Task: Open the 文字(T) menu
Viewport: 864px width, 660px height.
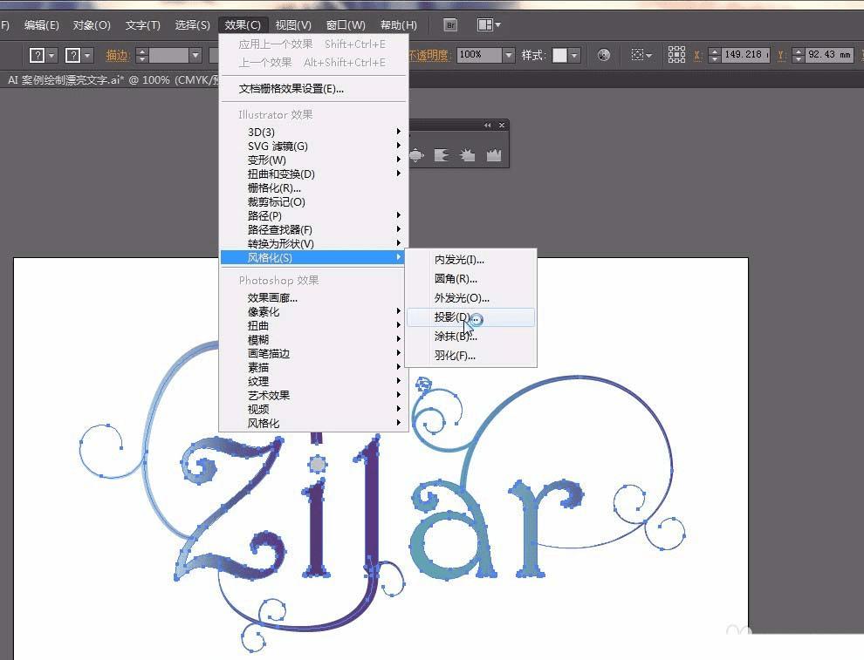Action: tap(143, 25)
